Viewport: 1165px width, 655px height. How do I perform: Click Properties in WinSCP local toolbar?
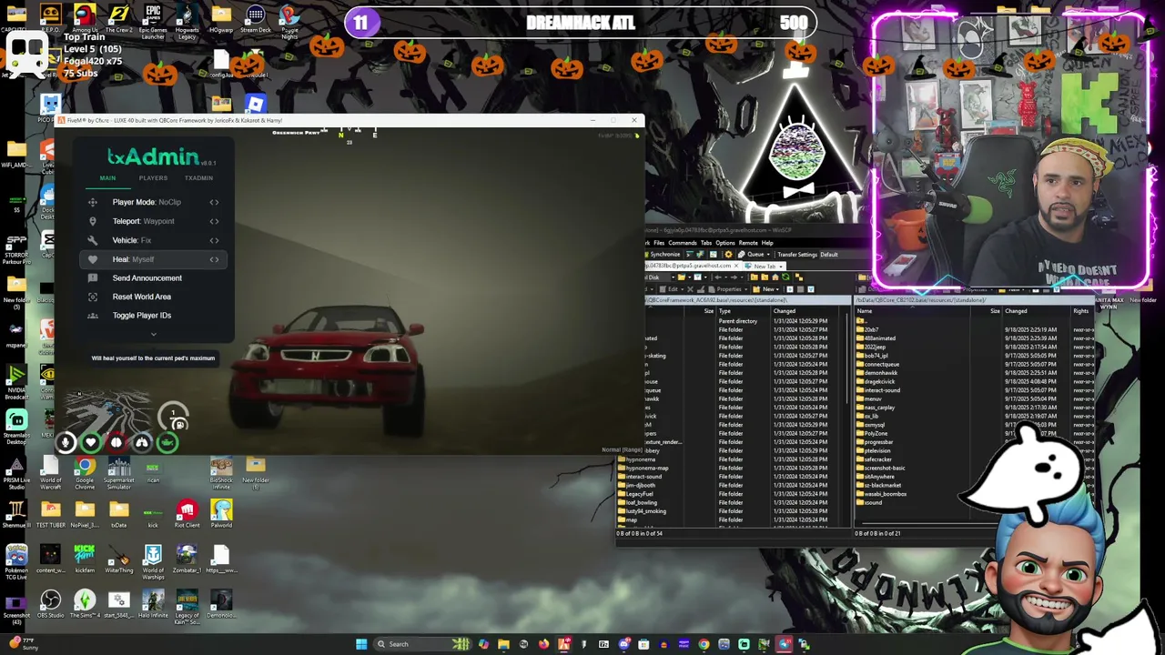tap(728, 289)
